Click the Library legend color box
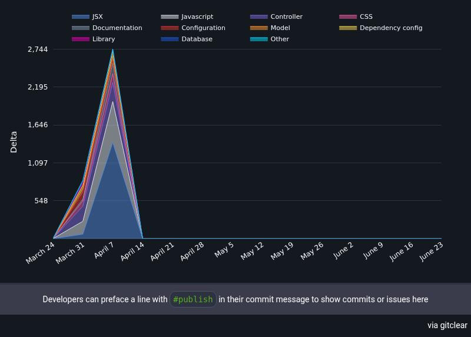The image size is (471, 337). (x=81, y=39)
